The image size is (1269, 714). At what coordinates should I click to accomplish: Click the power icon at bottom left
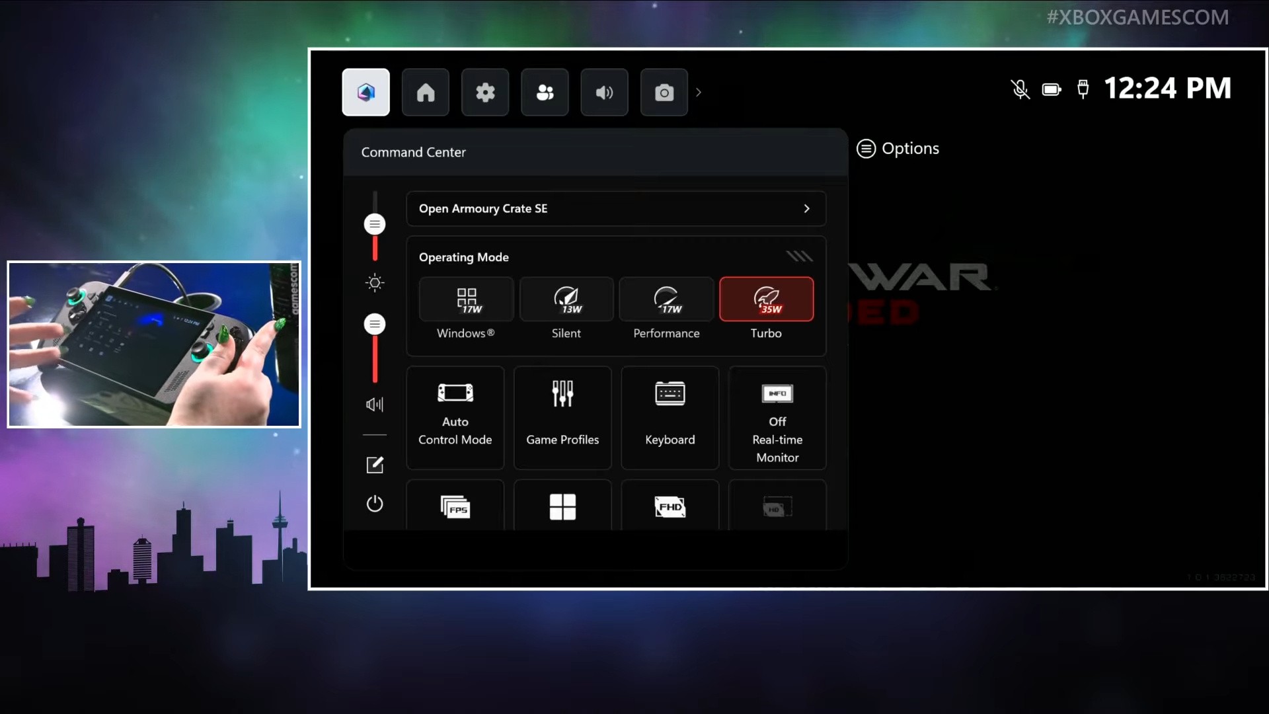[x=374, y=503]
